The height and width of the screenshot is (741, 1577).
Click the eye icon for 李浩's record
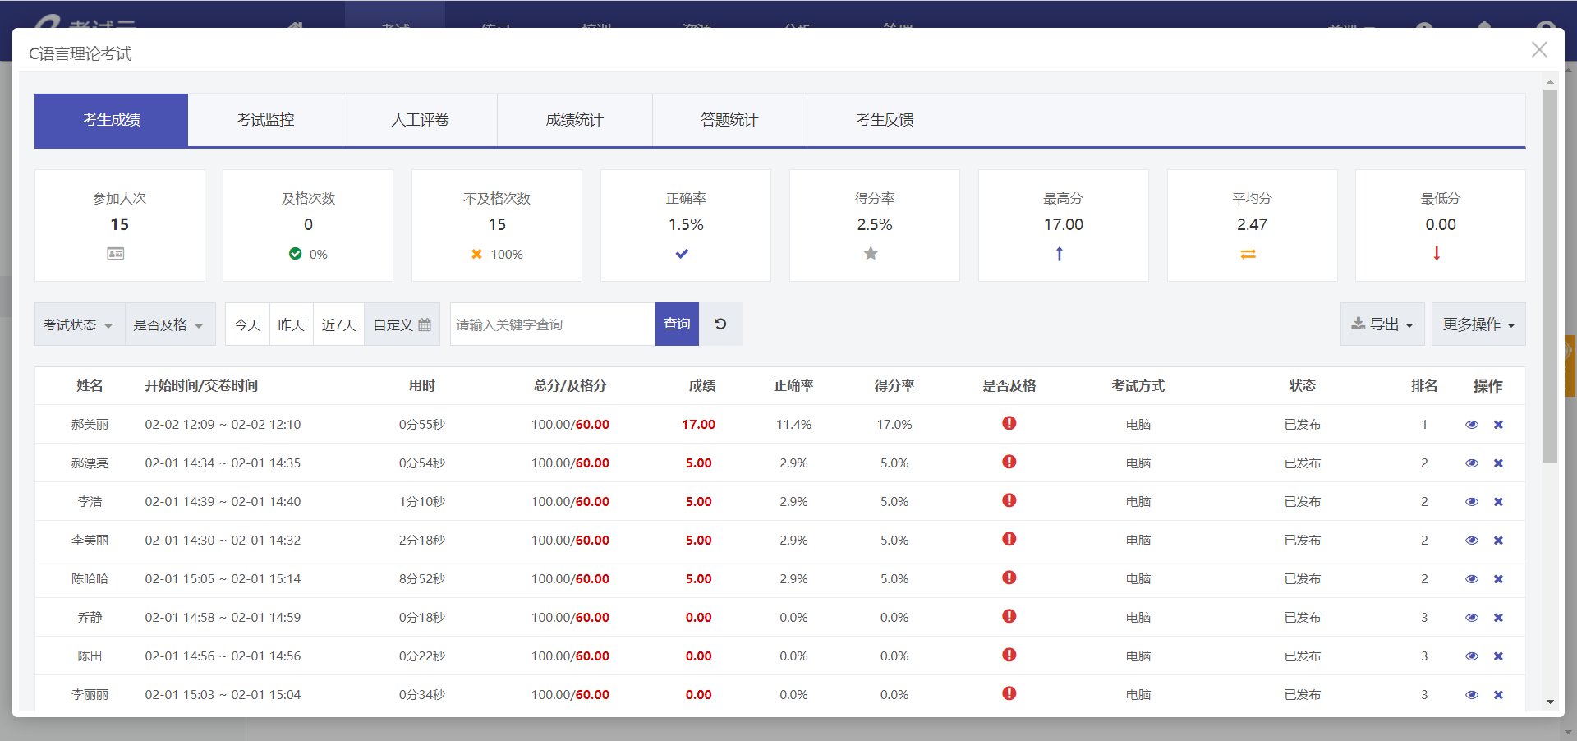1471,501
